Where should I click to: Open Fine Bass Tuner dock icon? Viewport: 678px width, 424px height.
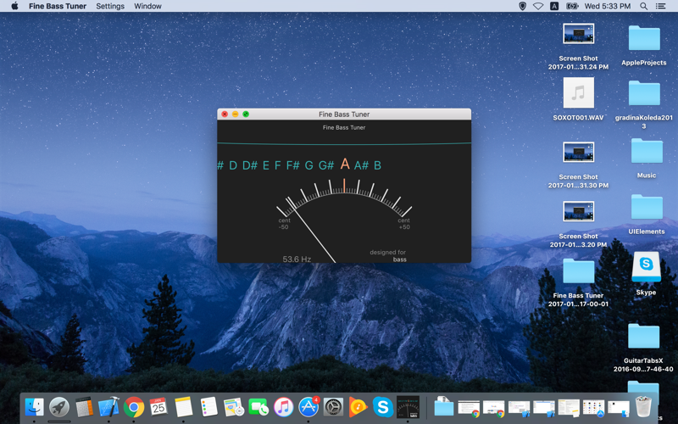point(408,407)
